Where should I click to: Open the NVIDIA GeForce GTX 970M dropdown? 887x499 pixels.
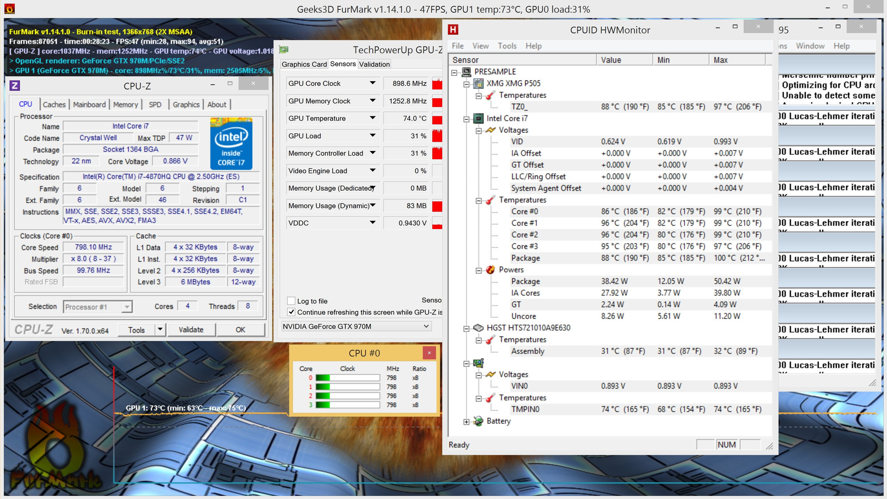click(x=426, y=326)
